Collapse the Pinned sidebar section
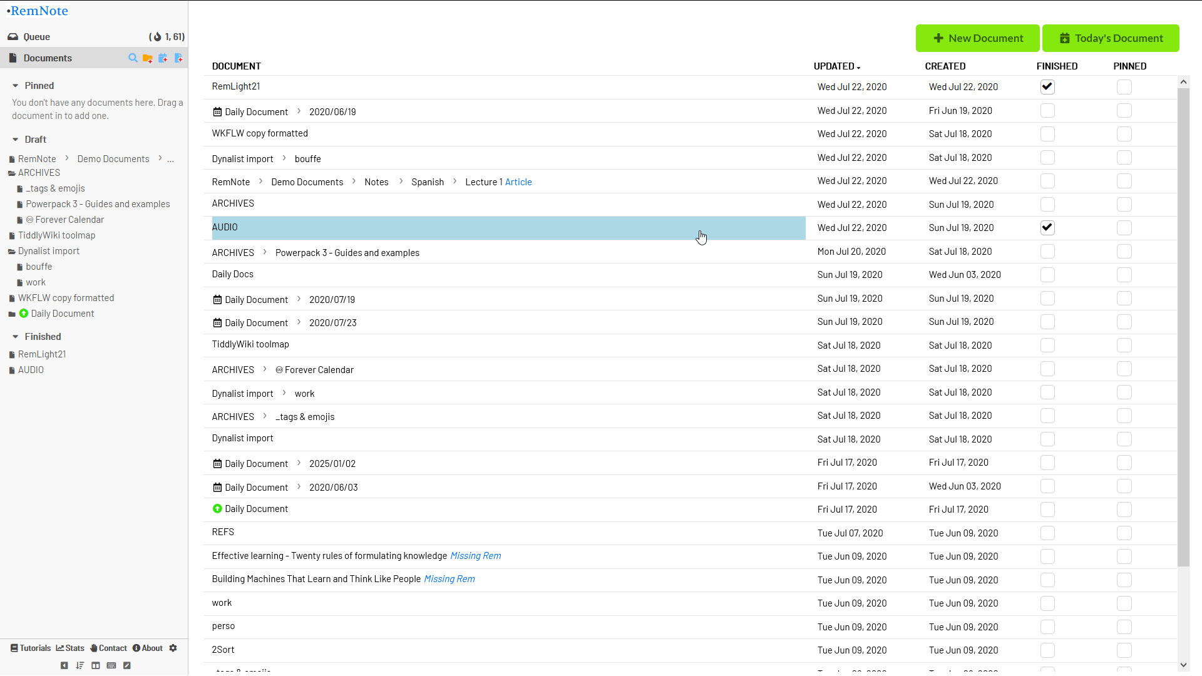Screen dimensions: 1202x676 pyautogui.click(x=16, y=86)
